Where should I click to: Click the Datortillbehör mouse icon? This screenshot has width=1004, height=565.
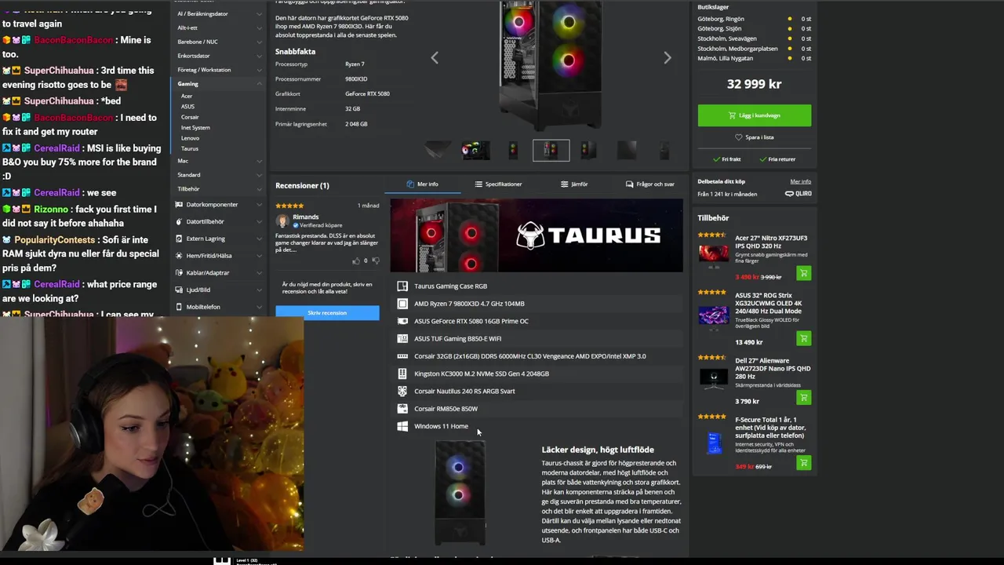pyautogui.click(x=179, y=222)
